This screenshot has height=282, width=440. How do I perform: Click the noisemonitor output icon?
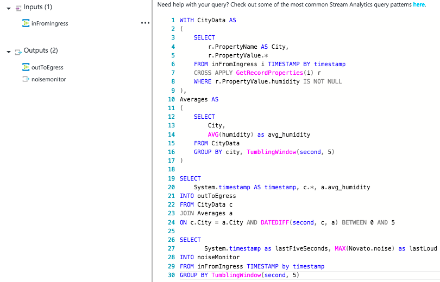tap(26, 79)
